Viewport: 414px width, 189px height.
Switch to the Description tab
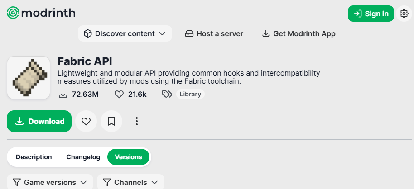coord(34,157)
